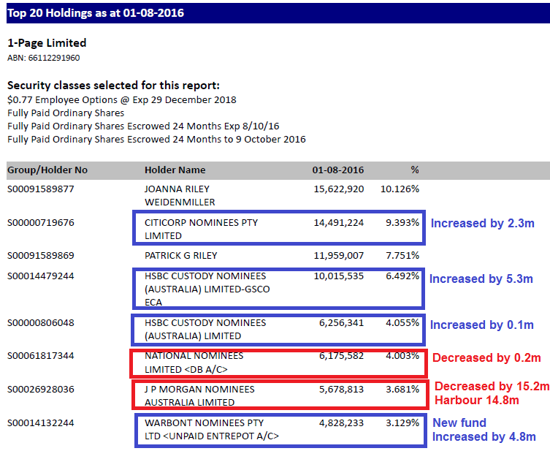This screenshot has height=451, width=550.
Task: Select the holding value 6,256,341
Action: 341,323
